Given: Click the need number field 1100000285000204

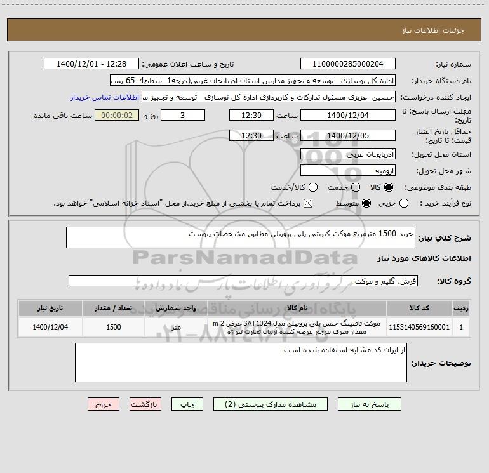Looking at the screenshot, I should (x=348, y=63).
